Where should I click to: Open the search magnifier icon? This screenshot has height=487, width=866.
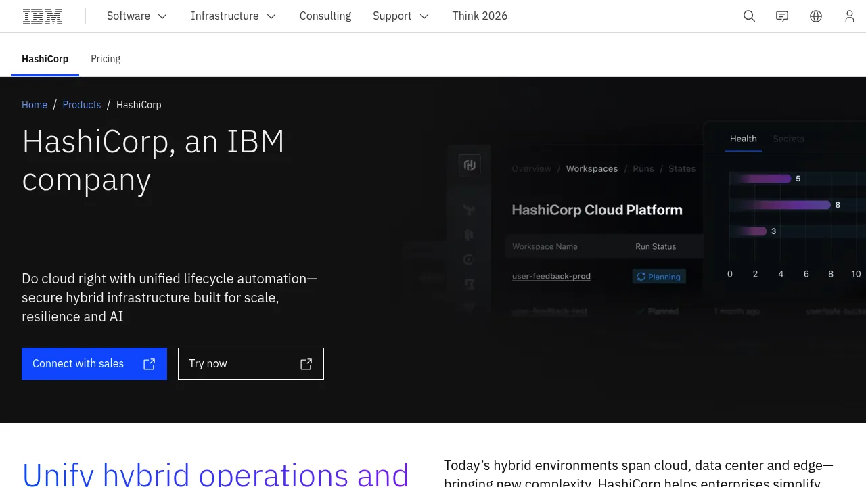click(749, 16)
